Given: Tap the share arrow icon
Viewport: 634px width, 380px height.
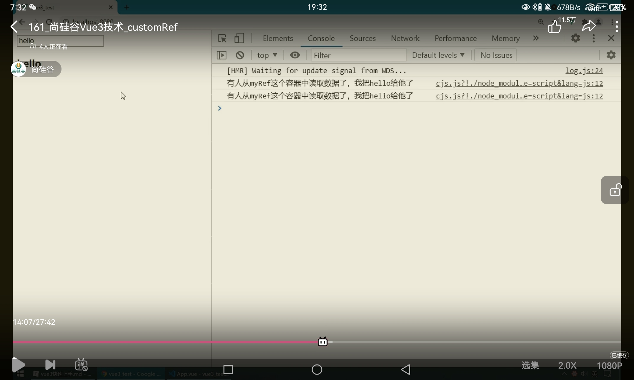Looking at the screenshot, I should (x=589, y=26).
